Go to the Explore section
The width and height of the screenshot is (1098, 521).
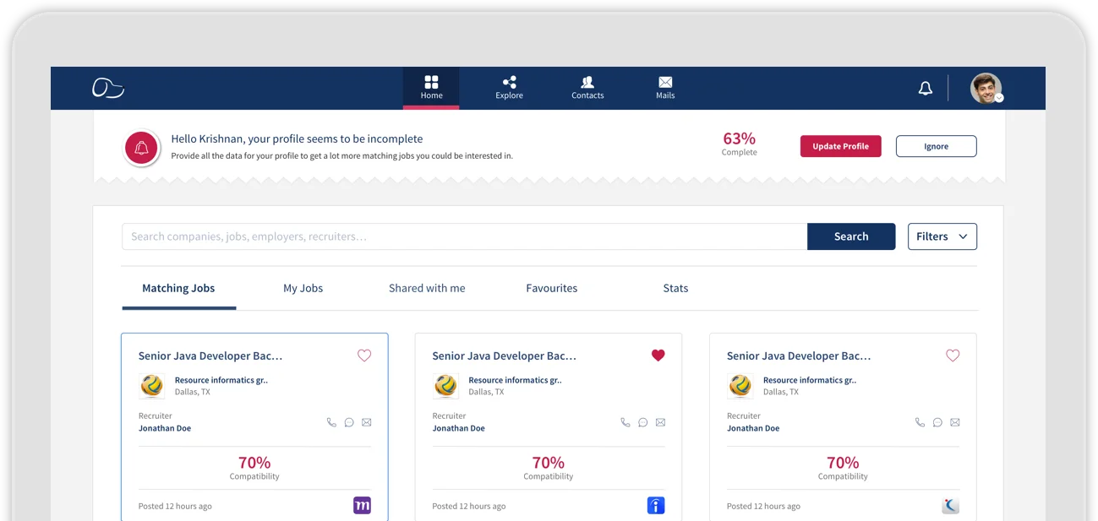point(509,88)
